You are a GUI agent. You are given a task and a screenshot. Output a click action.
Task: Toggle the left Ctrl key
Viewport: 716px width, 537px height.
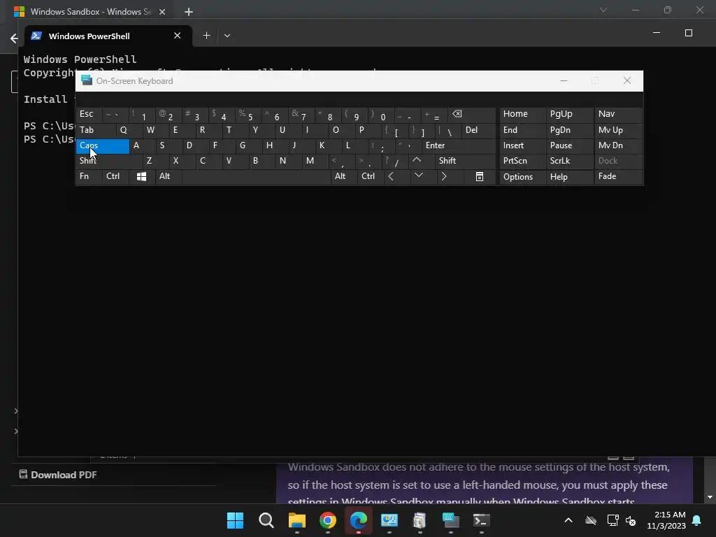[116, 176]
